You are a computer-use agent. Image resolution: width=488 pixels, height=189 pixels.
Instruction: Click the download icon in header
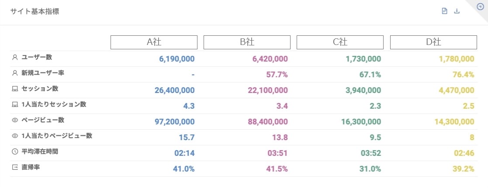(x=457, y=11)
